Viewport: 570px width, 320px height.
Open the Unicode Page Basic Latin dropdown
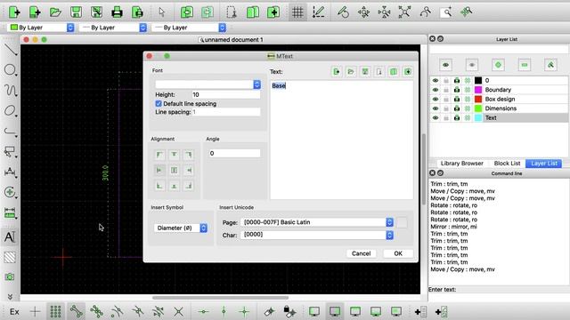[317, 222]
